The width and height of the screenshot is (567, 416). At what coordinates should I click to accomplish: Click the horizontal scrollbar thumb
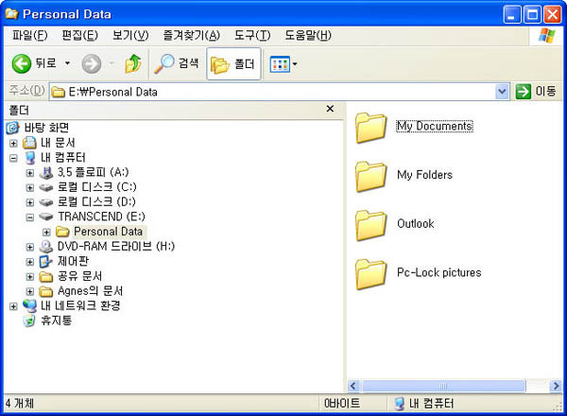coord(443,386)
